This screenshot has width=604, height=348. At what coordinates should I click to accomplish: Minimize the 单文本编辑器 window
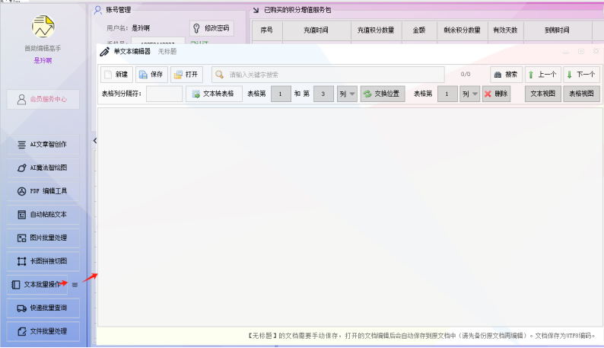pyautogui.click(x=566, y=52)
